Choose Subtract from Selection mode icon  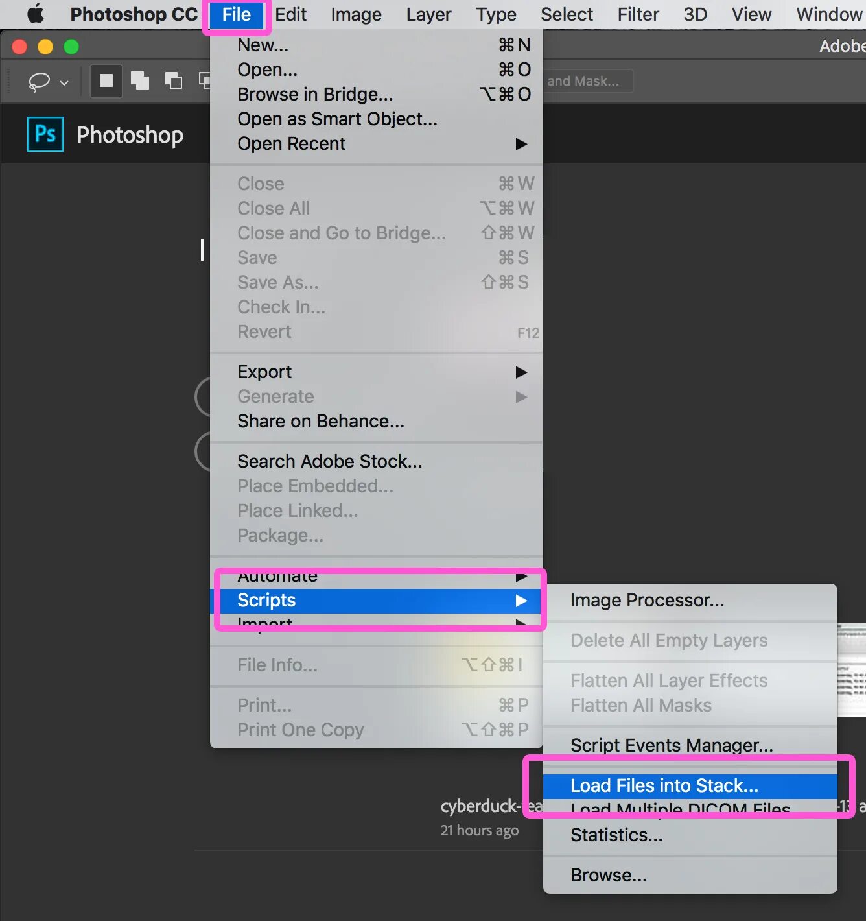(x=174, y=81)
